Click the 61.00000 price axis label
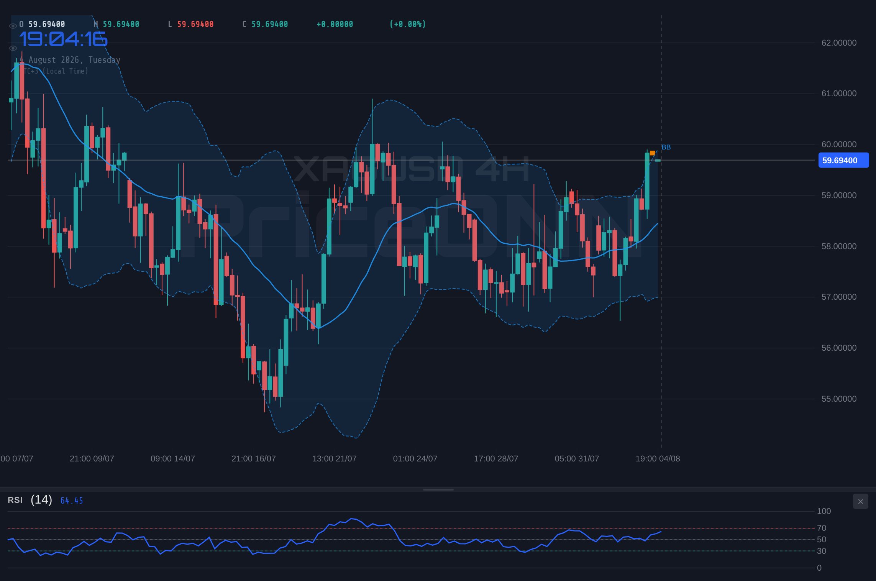876x581 pixels. tap(839, 94)
